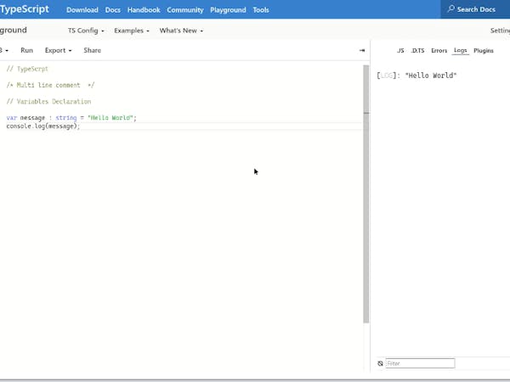Open Playground in top navigation

[228, 9]
